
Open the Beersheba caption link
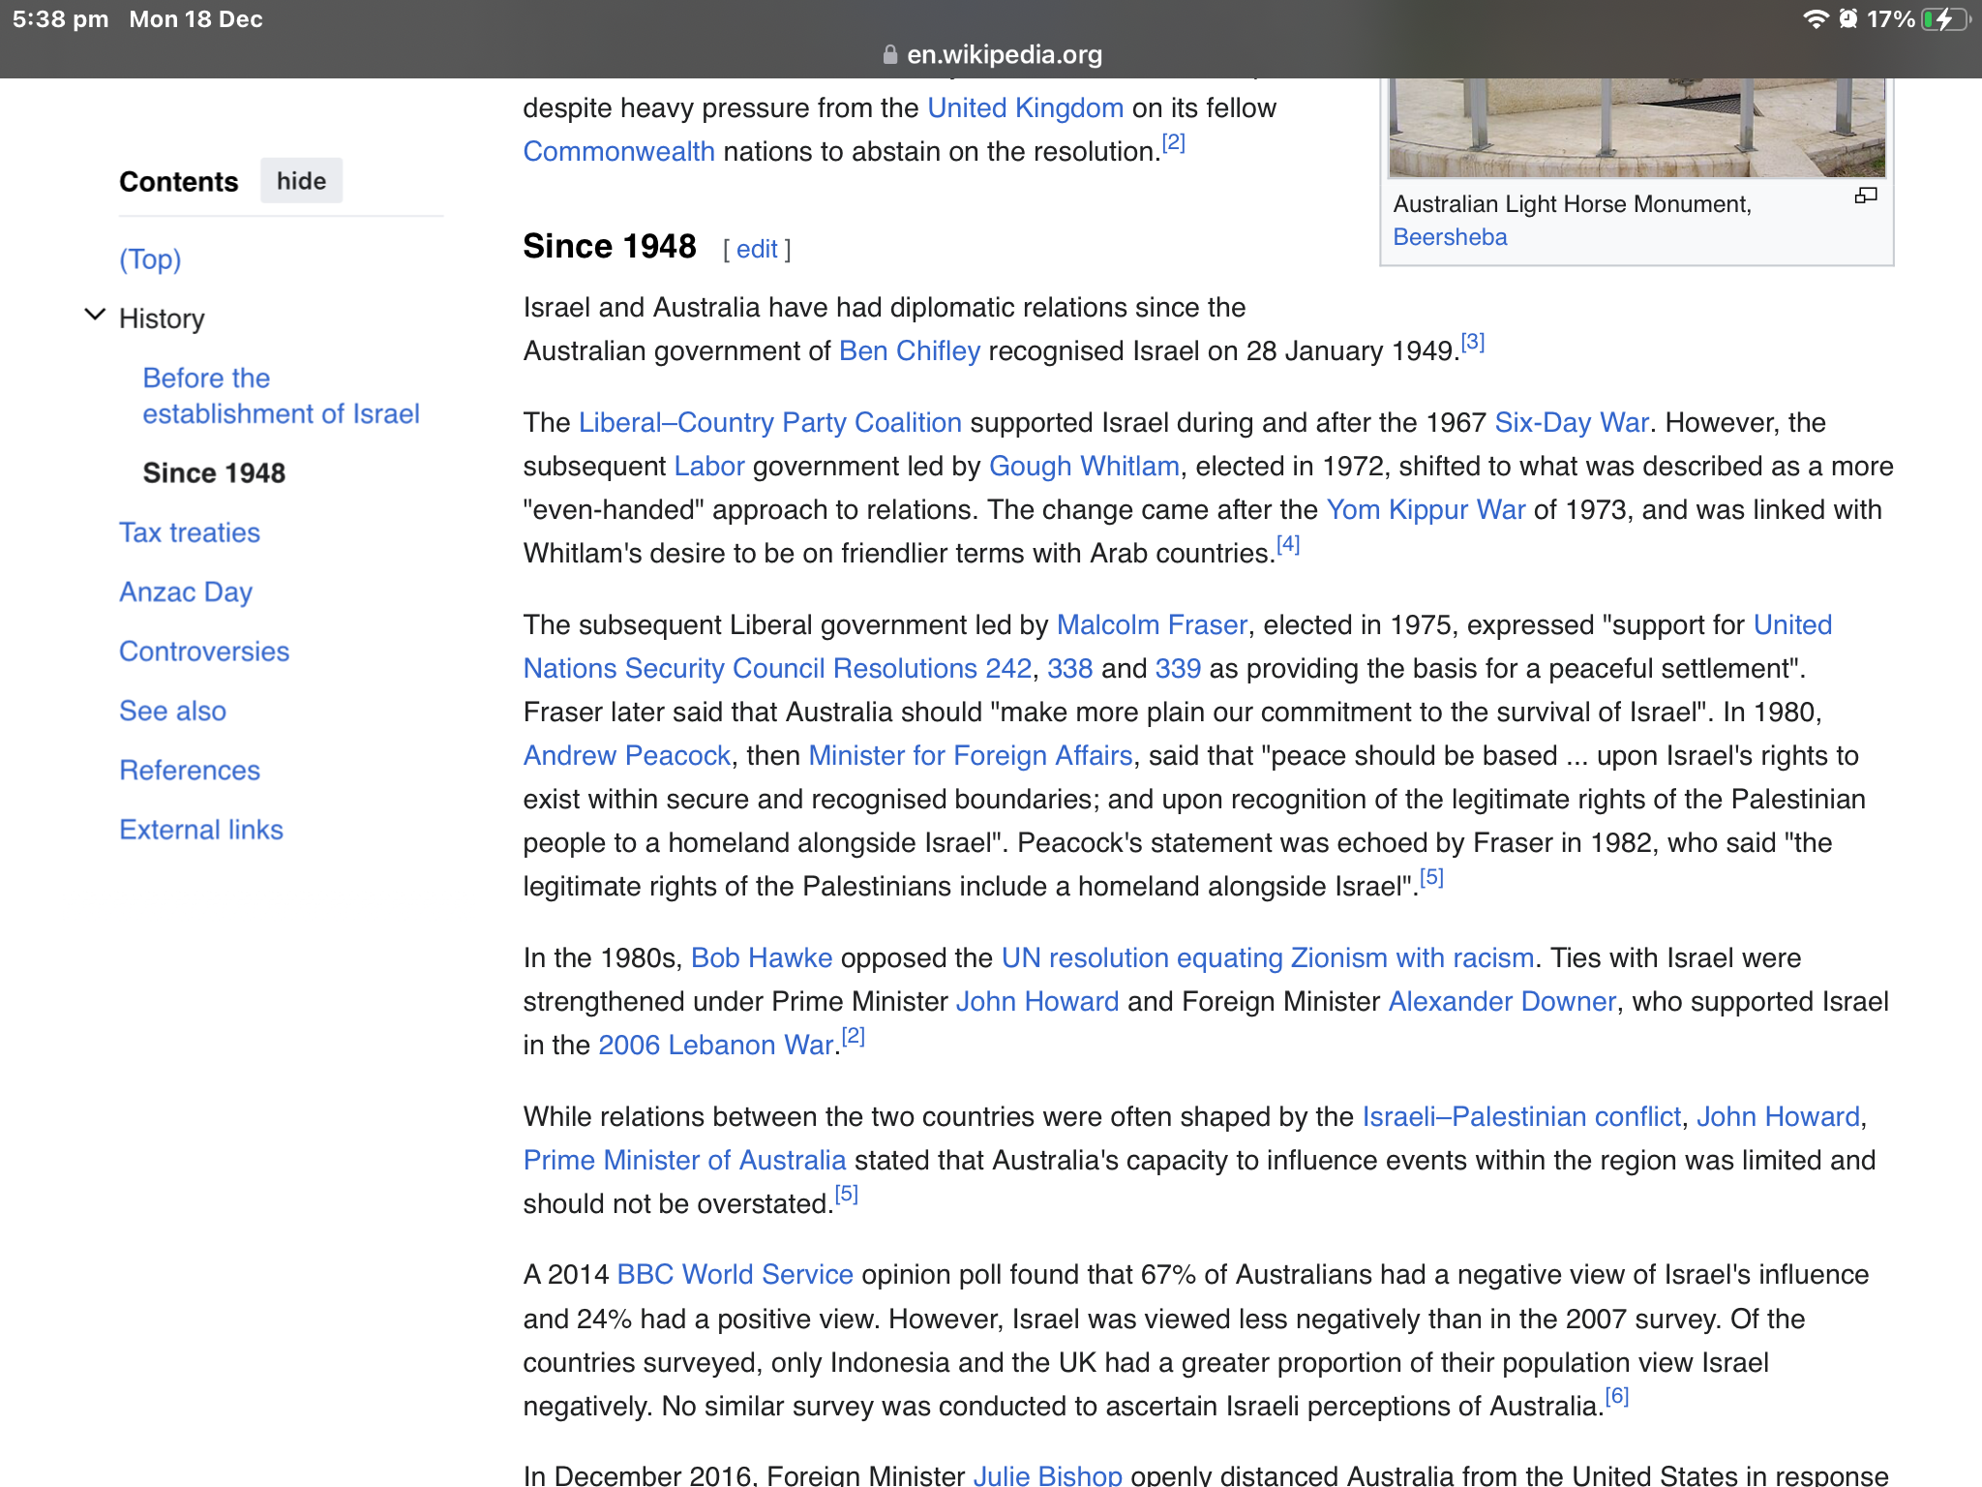coord(1450,237)
